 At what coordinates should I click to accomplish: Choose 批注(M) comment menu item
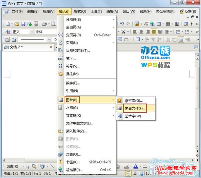(x=87, y=74)
